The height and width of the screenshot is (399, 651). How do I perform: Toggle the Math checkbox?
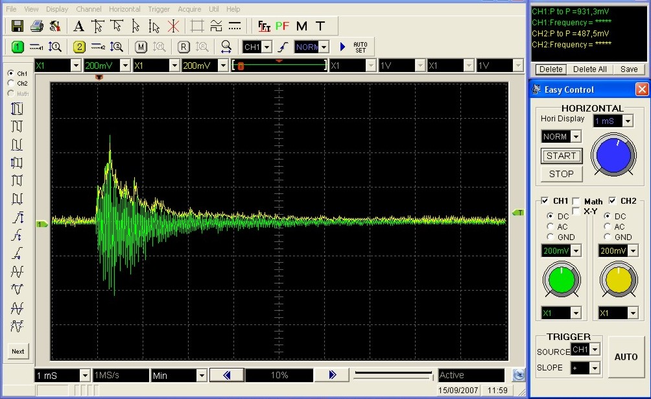coord(576,201)
